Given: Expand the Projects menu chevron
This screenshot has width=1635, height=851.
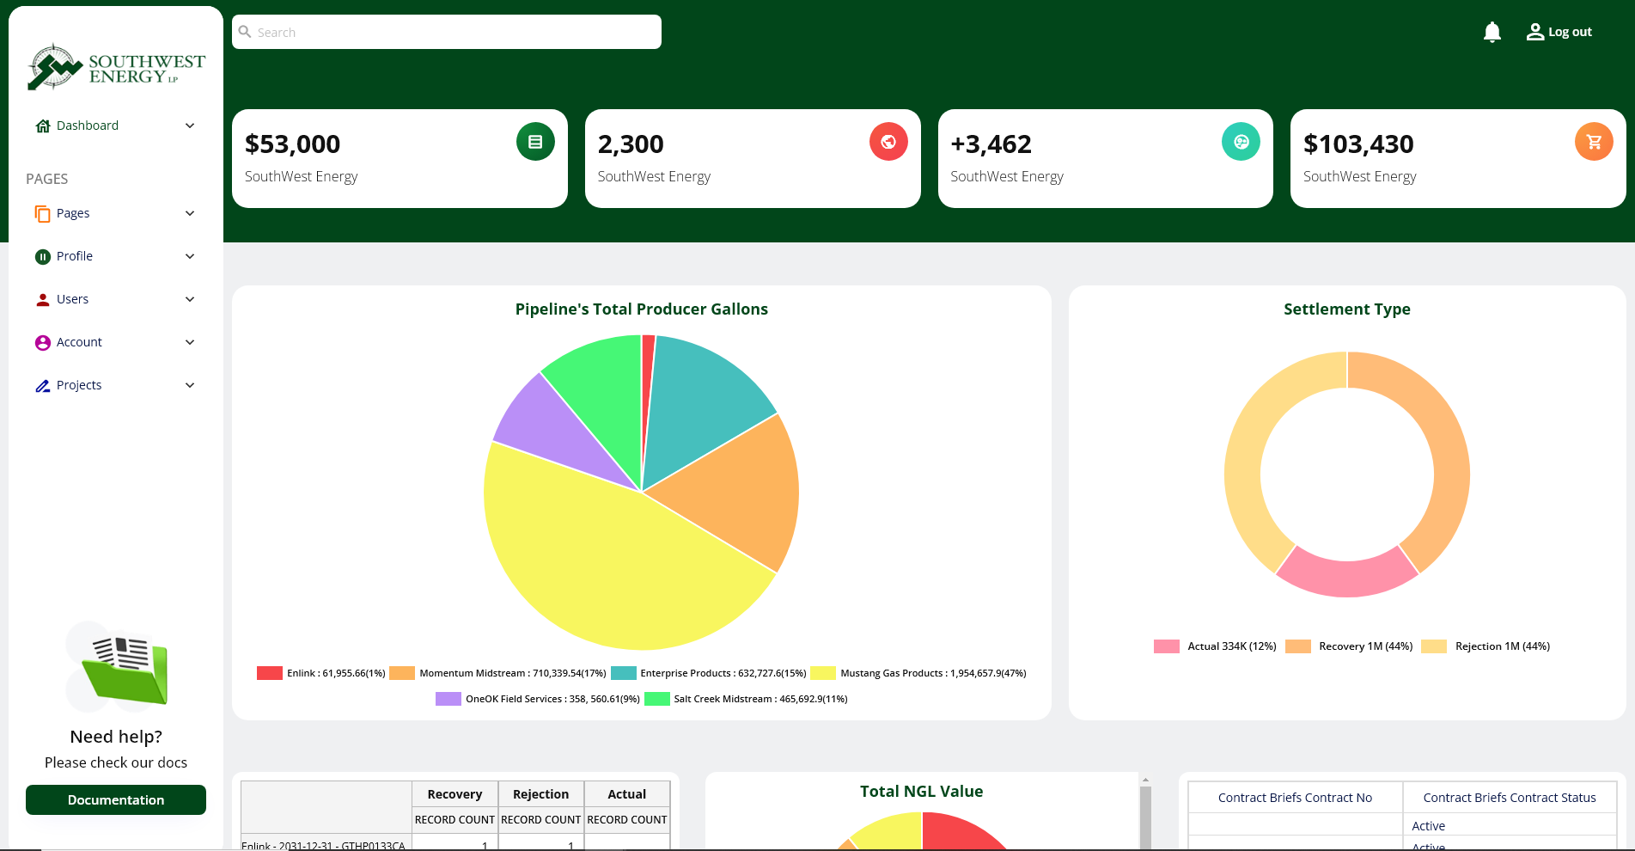Looking at the screenshot, I should pos(190,385).
